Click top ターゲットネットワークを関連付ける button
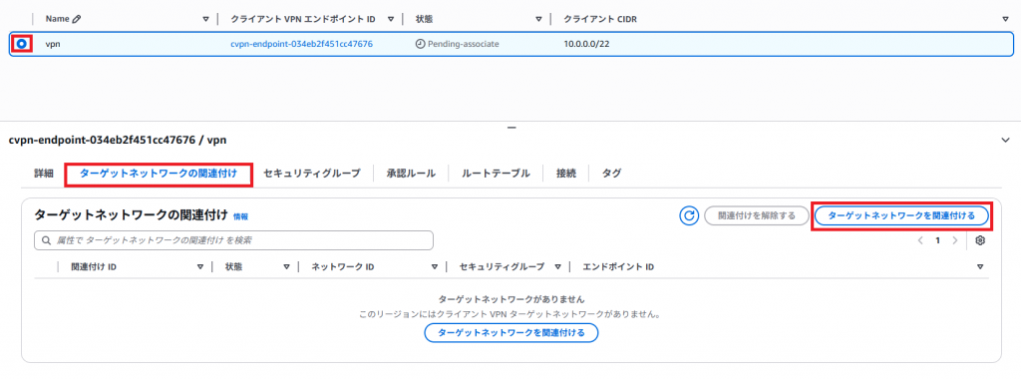The height and width of the screenshot is (379, 1021). tap(901, 215)
